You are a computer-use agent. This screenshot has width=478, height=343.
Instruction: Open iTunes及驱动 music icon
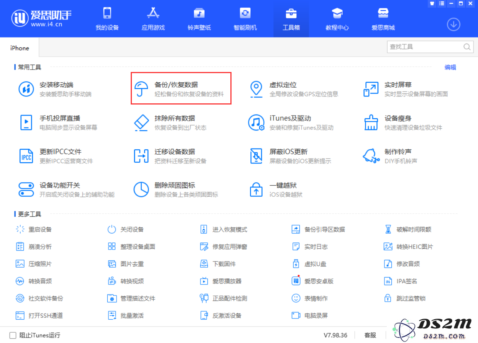[256, 122]
